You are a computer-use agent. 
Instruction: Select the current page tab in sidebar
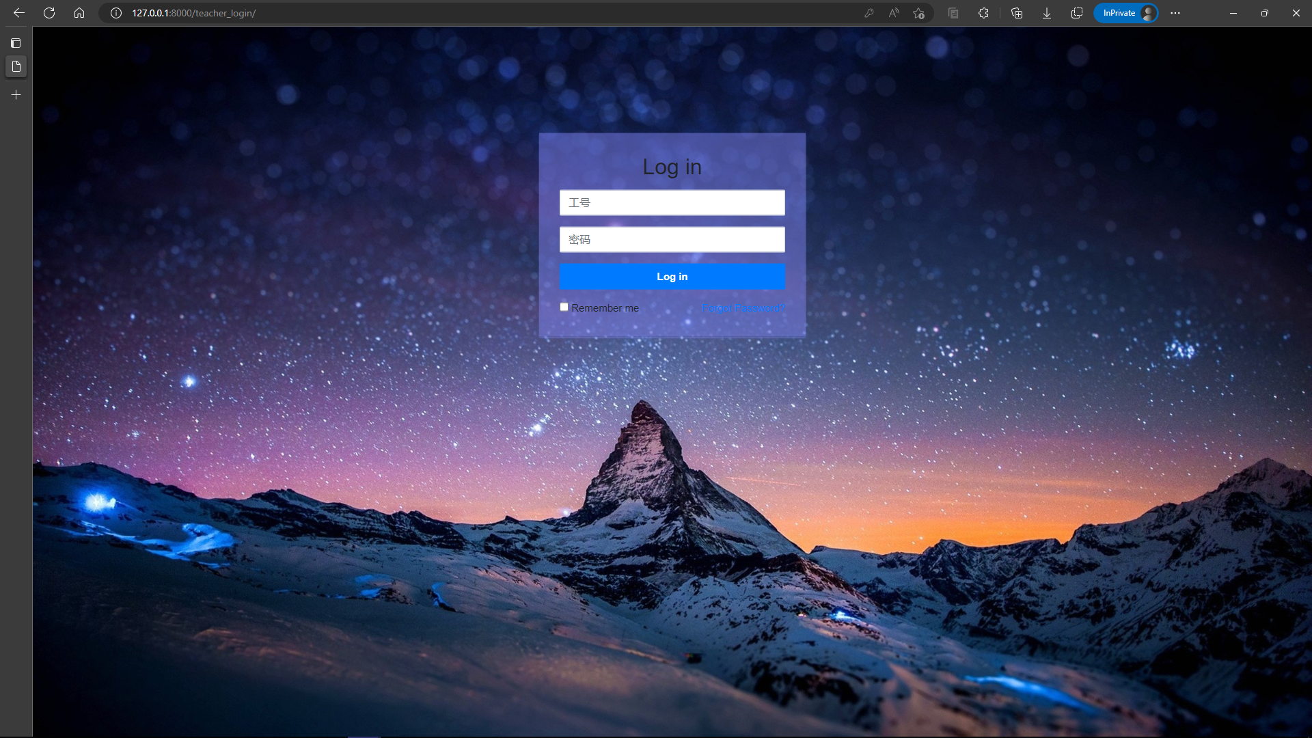click(x=16, y=66)
